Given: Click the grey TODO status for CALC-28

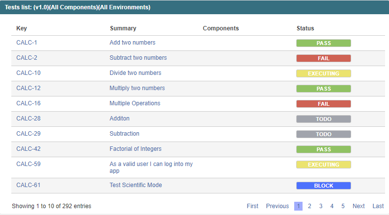Looking at the screenshot, I should click(324, 119).
